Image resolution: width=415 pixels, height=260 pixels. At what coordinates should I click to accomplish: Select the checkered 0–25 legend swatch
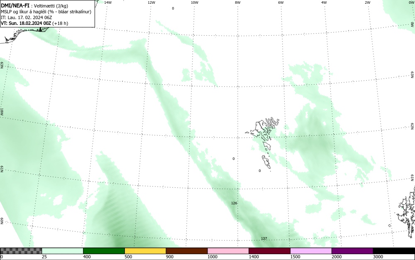pyautogui.click(x=21, y=251)
